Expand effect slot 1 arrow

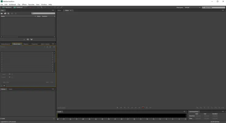click(53, 53)
